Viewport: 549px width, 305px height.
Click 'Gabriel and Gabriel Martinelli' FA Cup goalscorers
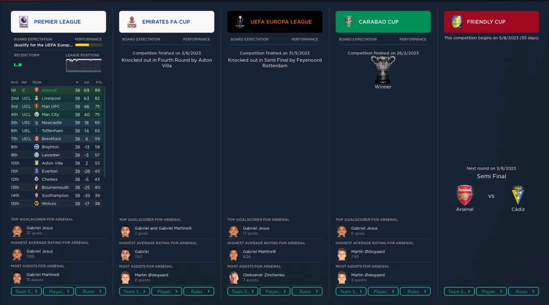pyautogui.click(x=163, y=228)
